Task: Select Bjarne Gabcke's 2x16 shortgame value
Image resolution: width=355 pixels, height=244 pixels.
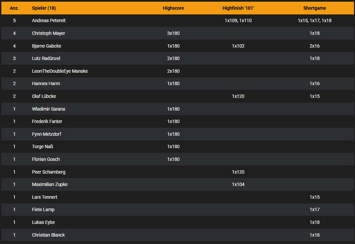Action: pyautogui.click(x=314, y=46)
